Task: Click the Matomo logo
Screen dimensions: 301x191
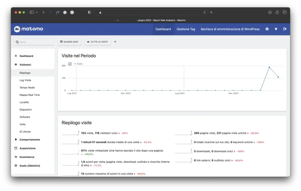Action: coord(29,29)
